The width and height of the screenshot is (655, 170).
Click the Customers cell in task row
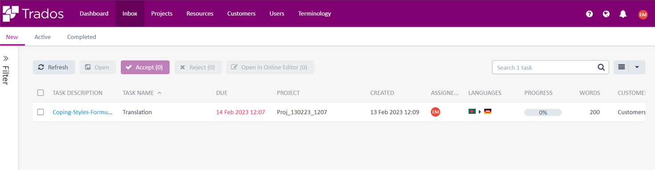point(631,112)
